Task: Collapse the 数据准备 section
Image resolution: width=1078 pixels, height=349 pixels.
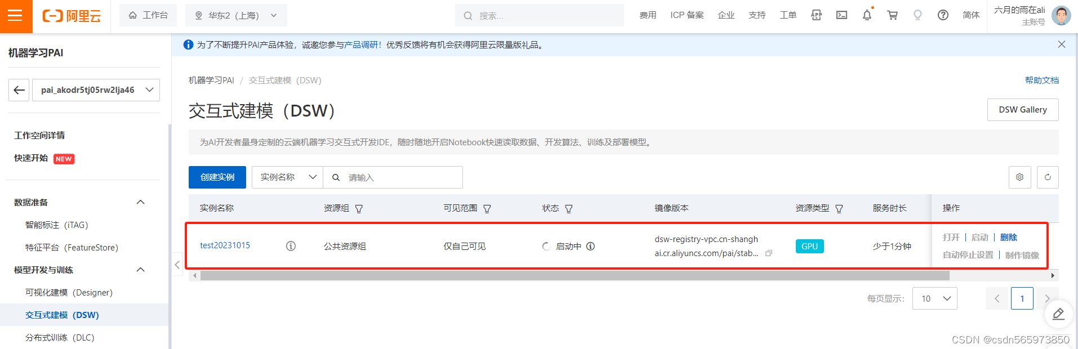Action: click(x=141, y=202)
